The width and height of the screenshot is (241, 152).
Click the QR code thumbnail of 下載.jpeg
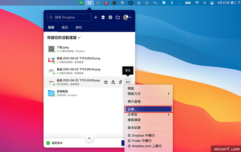pyautogui.click(x=51, y=49)
